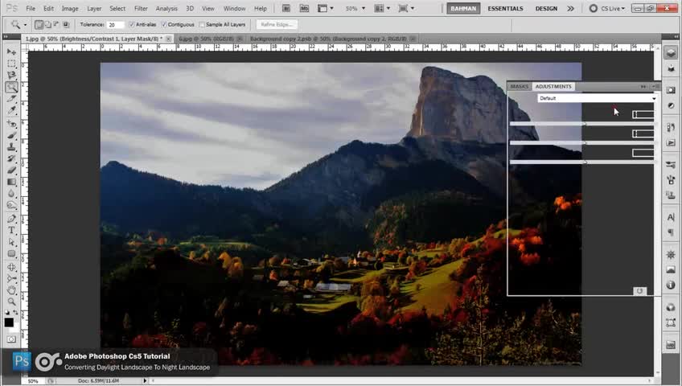Select the Rectangular Marquee tool

pyautogui.click(x=11, y=64)
